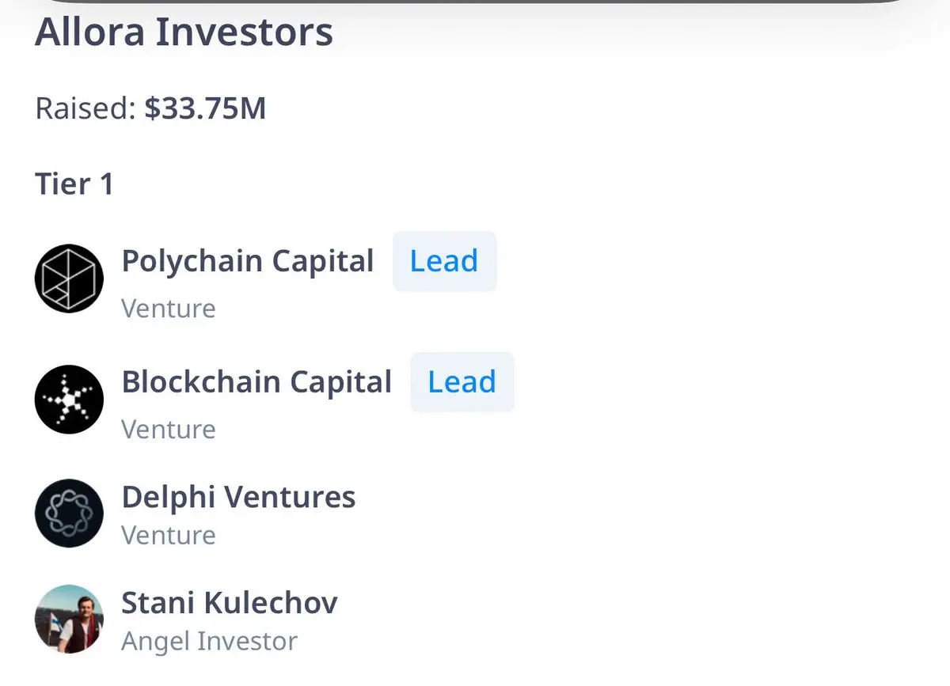Viewport: 950px width, 686px height.
Task: Click the Lead badge beside Polychain Capital
Action: pyautogui.click(x=444, y=261)
